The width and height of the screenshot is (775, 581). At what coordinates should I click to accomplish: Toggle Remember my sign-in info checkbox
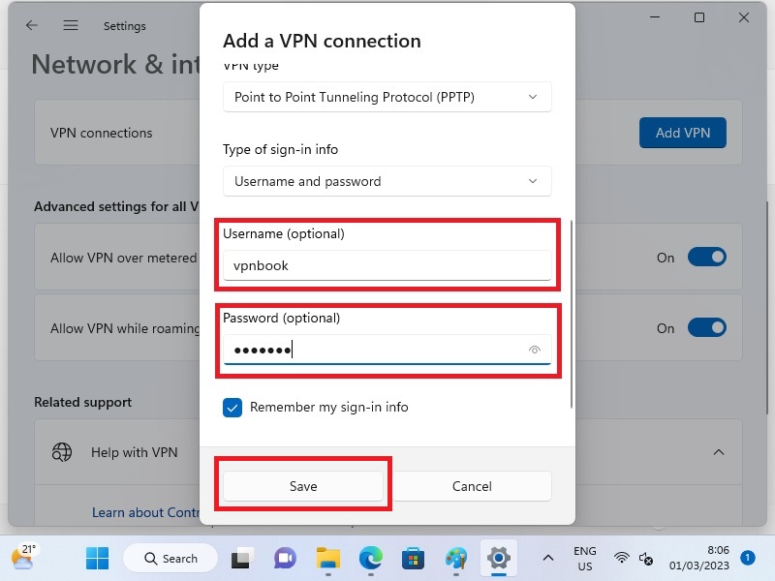[232, 408]
